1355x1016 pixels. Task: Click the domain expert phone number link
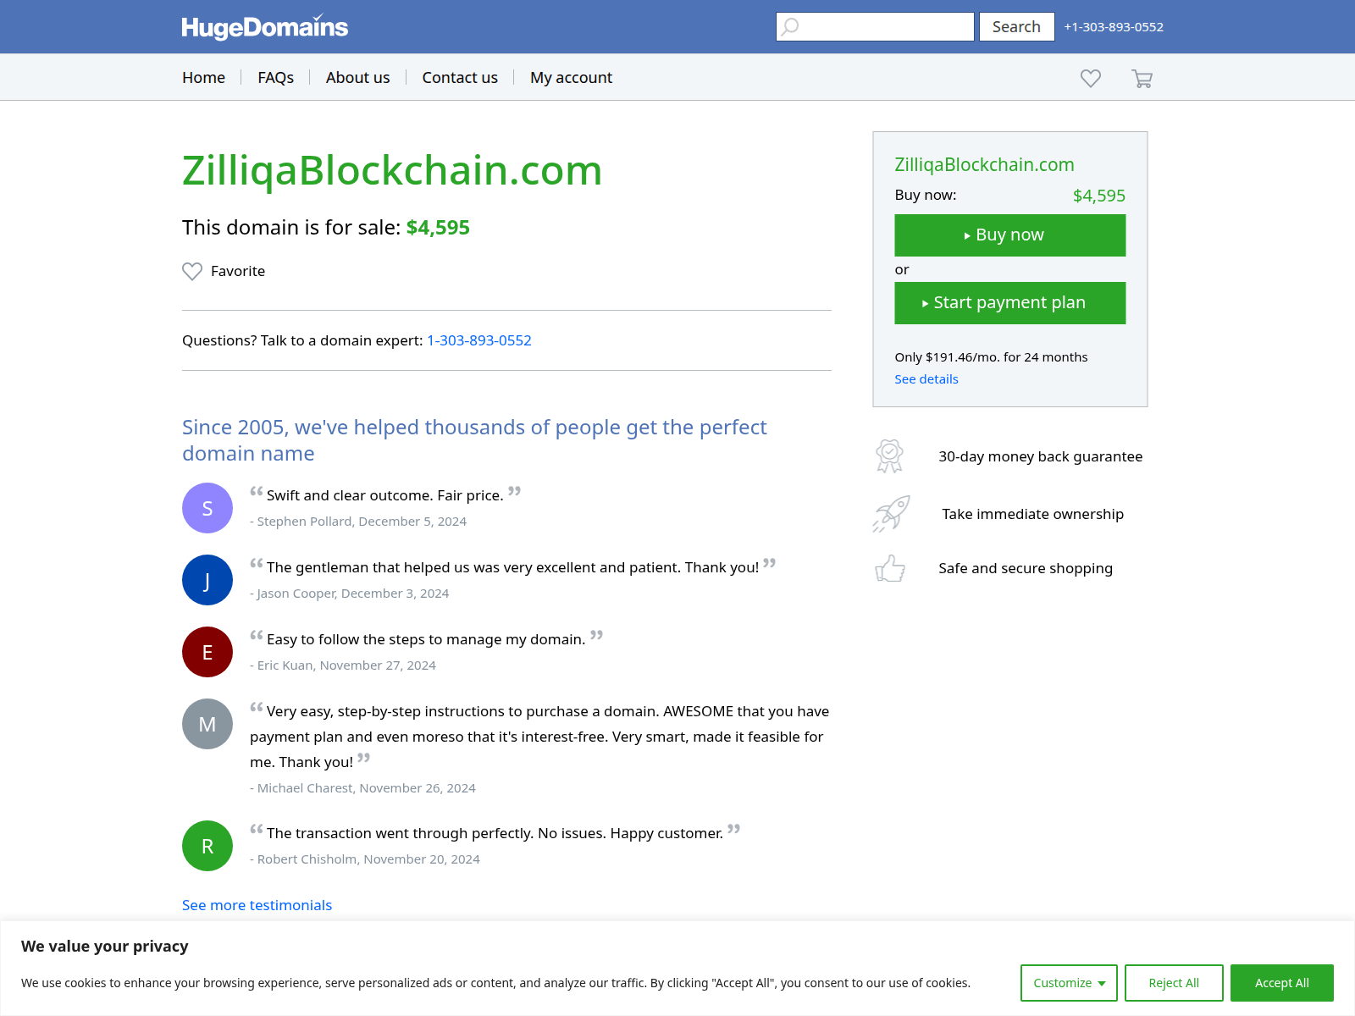coord(479,340)
